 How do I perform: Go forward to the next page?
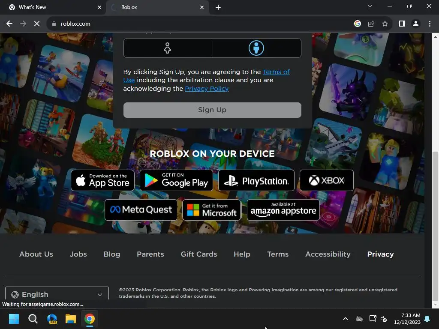point(23,24)
